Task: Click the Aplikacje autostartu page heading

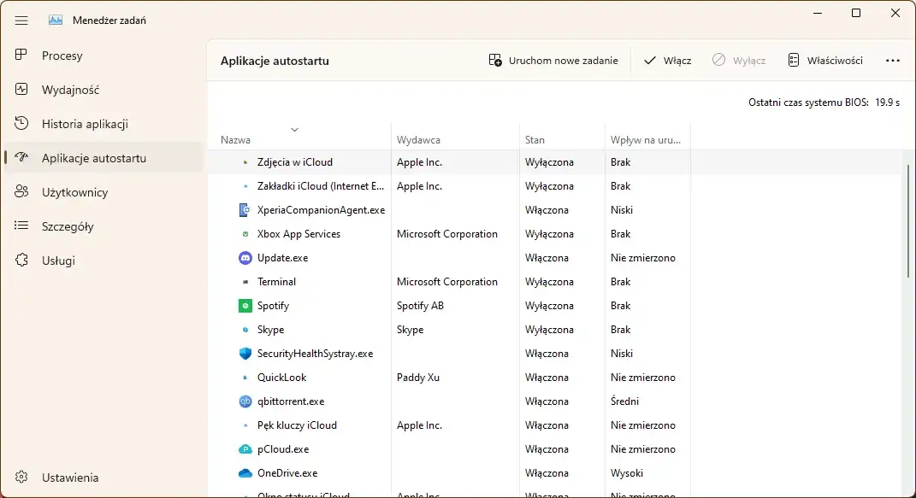Action: (x=275, y=61)
